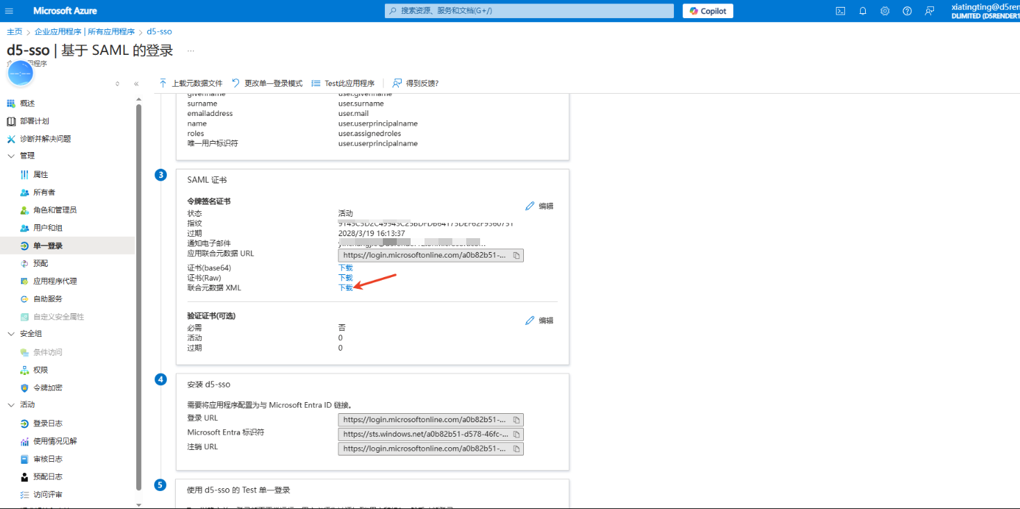The height and width of the screenshot is (509, 1020).
Task: Select 单一登录 in the sidebar
Action: [x=47, y=246]
